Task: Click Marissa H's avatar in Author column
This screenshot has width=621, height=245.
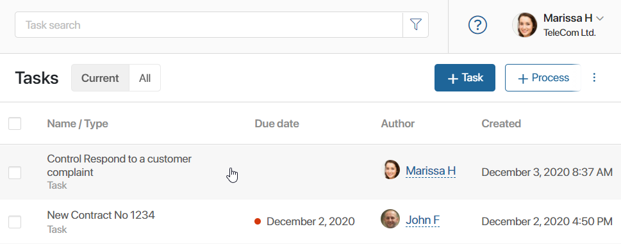Action: click(x=391, y=170)
